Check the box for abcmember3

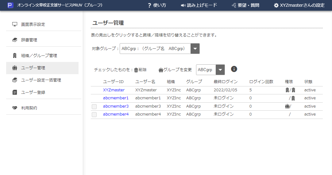pyautogui.click(x=94, y=106)
